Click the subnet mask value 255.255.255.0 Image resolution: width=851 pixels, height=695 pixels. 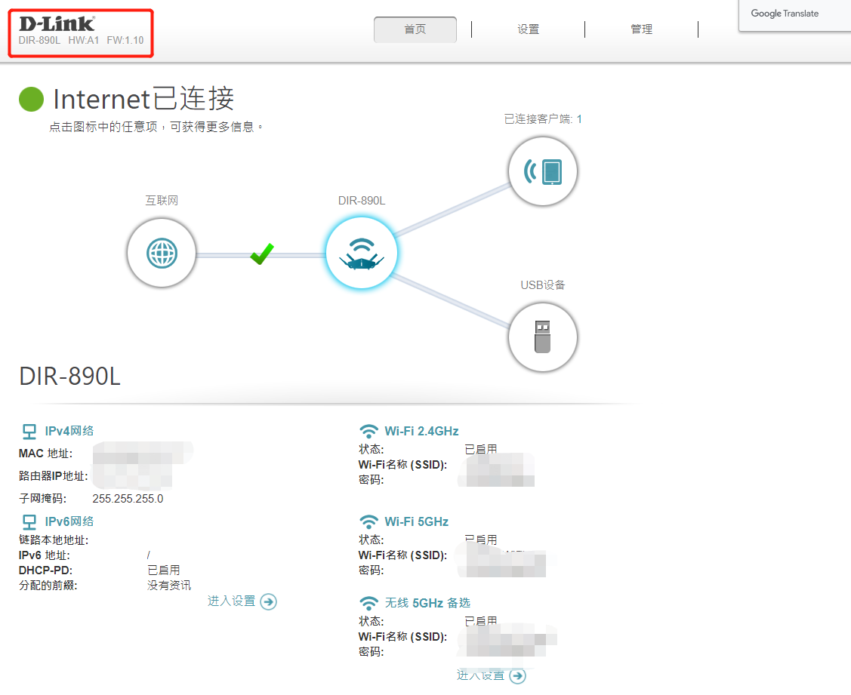128,499
